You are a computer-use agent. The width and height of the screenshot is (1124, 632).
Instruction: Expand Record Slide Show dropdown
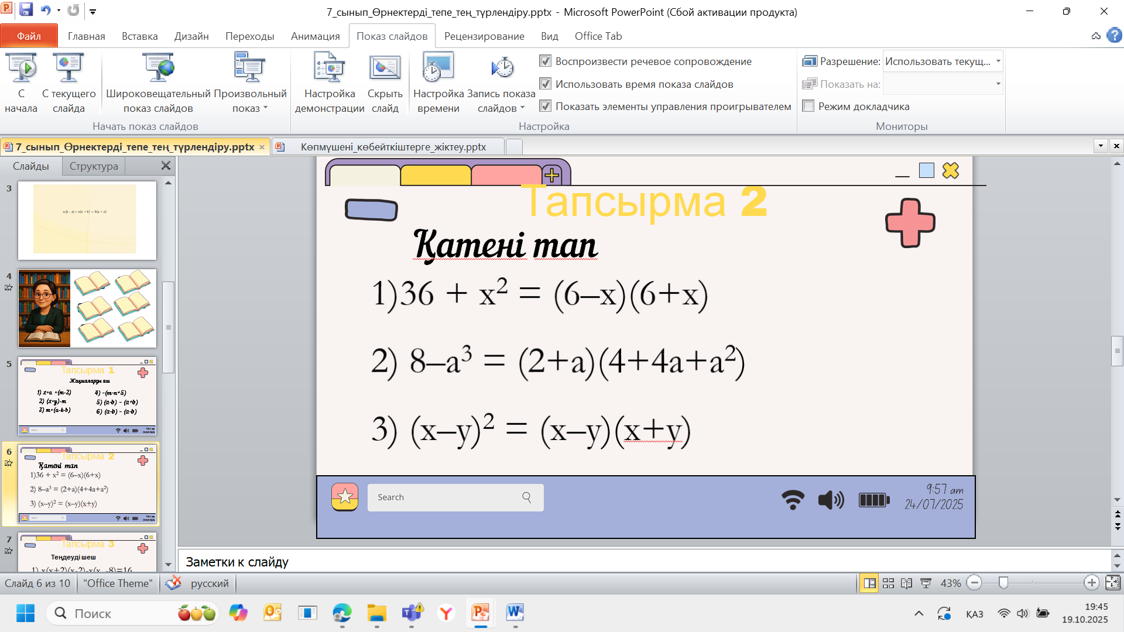(x=522, y=108)
